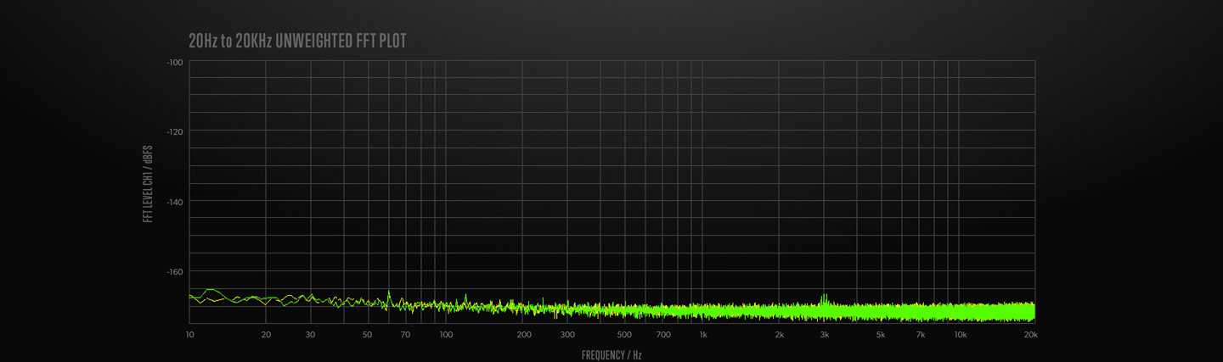The image size is (1223, 362).
Task: Click the 20 tick label on frequency axis
Action: (x=266, y=335)
